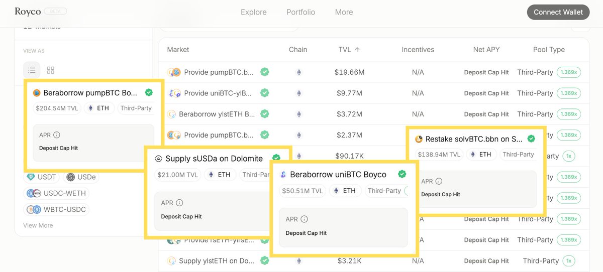Click verified badge on Supply sUSDa card
The width and height of the screenshot is (603, 272).
point(276,158)
